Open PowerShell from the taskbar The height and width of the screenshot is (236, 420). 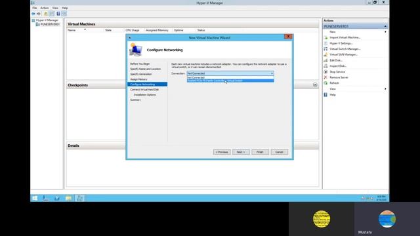tap(57, 198)
